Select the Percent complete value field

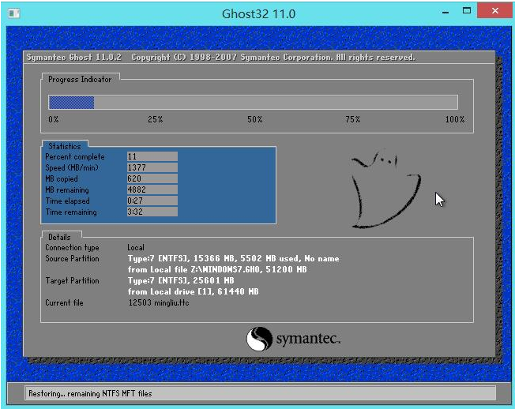(152, 157)
